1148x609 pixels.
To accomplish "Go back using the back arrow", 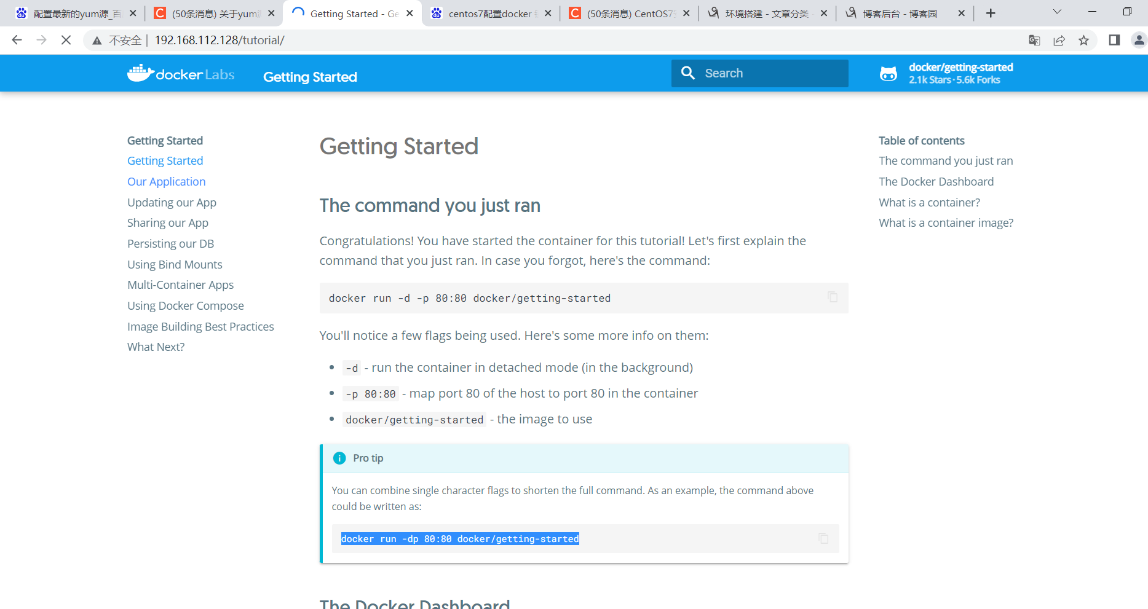I will 17,40.
